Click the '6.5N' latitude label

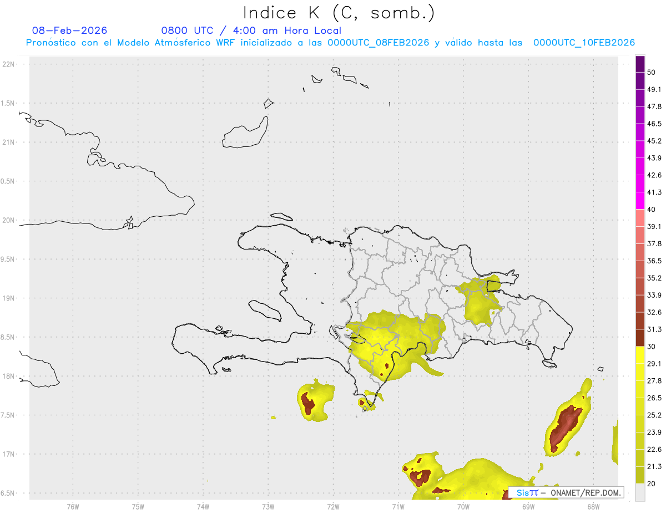[8, 493]
